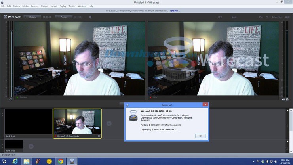293x165 pixels.
Task: Open File Explorer from the taskbar
Action: pyautogui.click(x=27, y=161)
